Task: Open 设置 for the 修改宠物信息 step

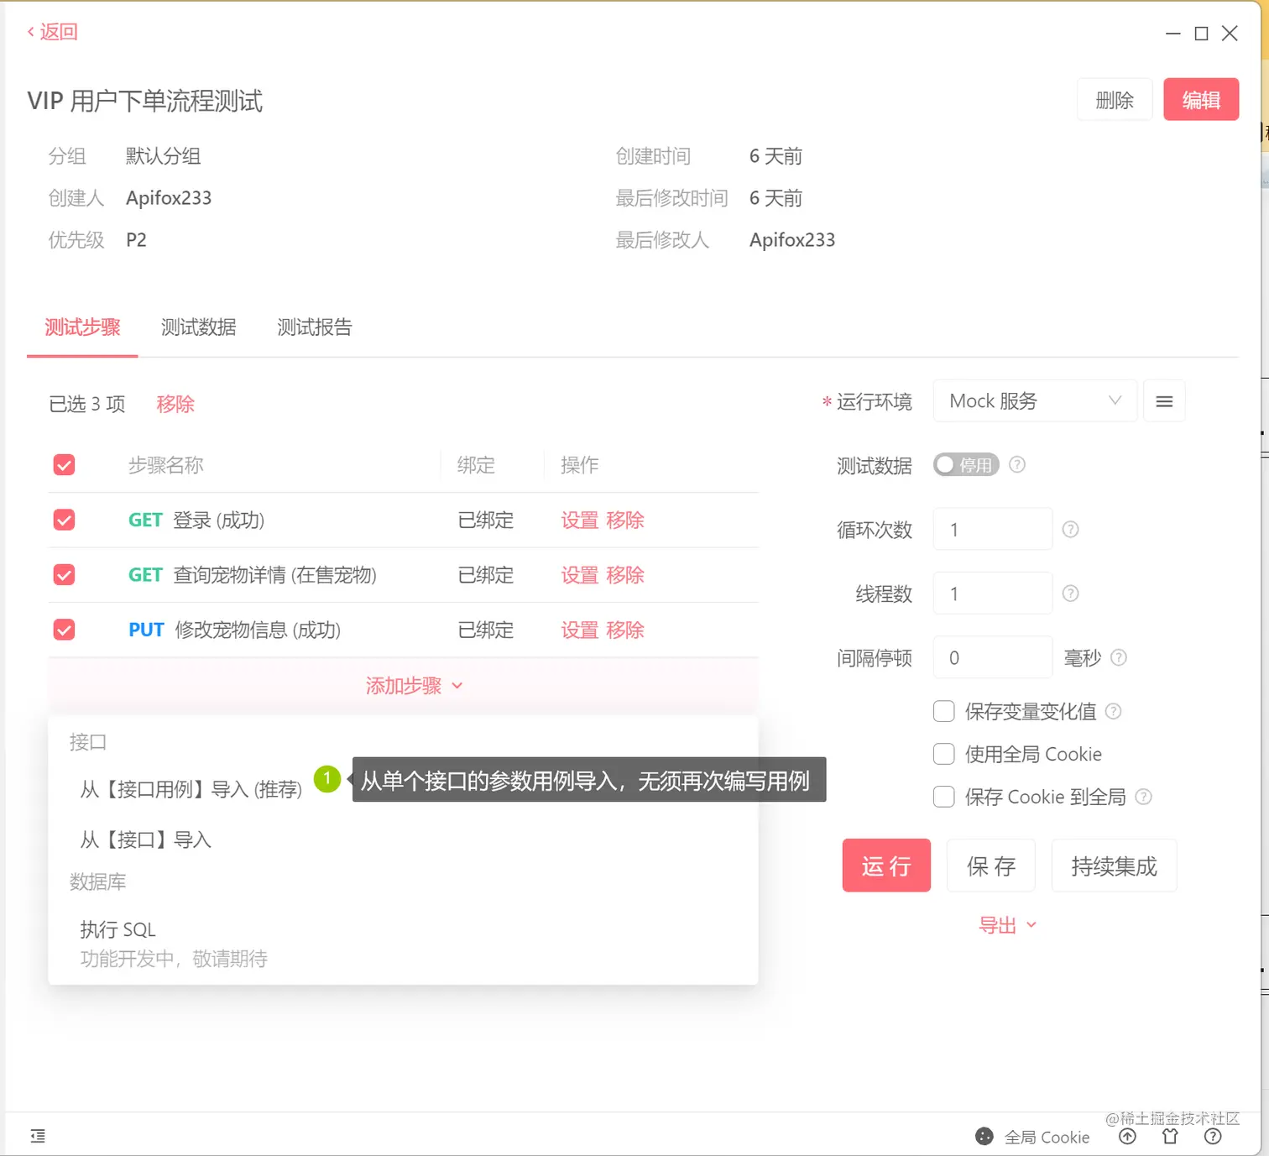Action: [579, 630]
